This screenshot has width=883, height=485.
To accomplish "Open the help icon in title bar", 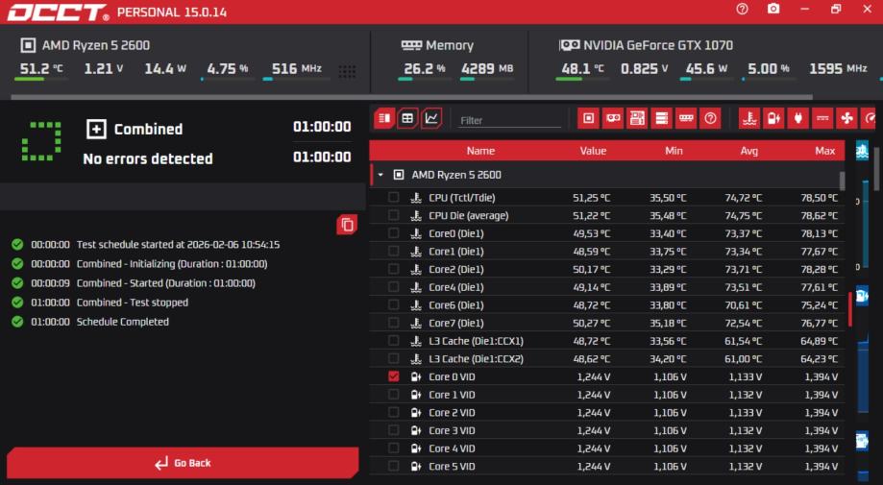I will [742, 9].
